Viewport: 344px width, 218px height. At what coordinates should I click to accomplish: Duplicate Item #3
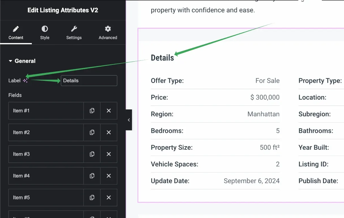(x=92, y=154)
